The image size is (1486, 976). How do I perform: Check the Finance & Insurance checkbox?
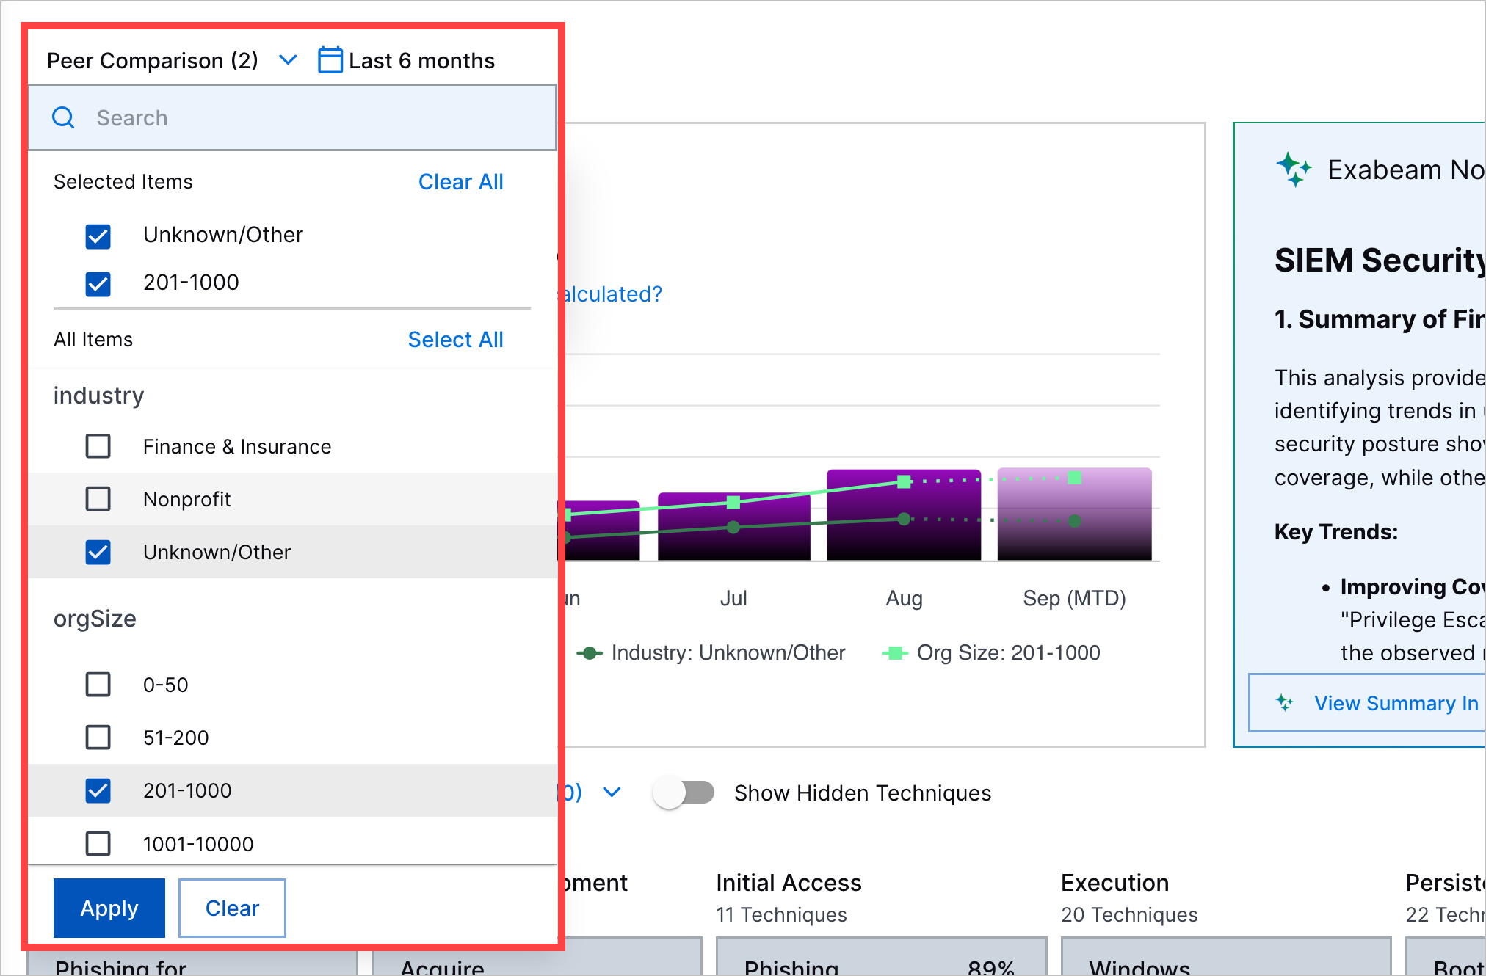point(98,446)
